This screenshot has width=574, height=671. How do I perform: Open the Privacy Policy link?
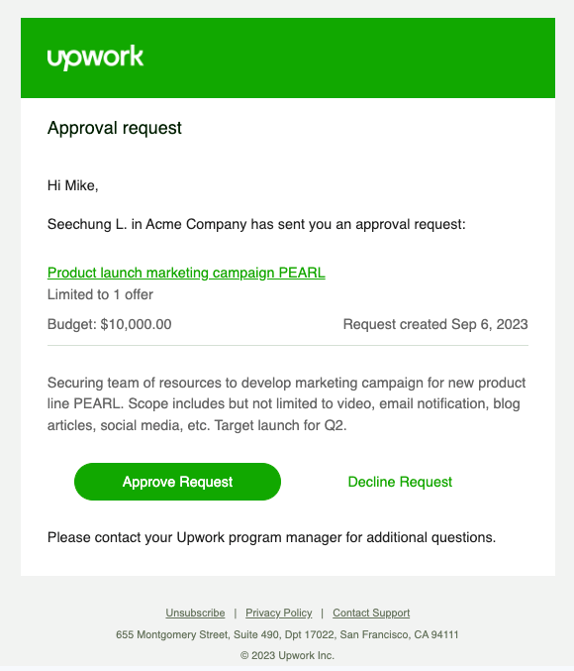tap(279, 613)
